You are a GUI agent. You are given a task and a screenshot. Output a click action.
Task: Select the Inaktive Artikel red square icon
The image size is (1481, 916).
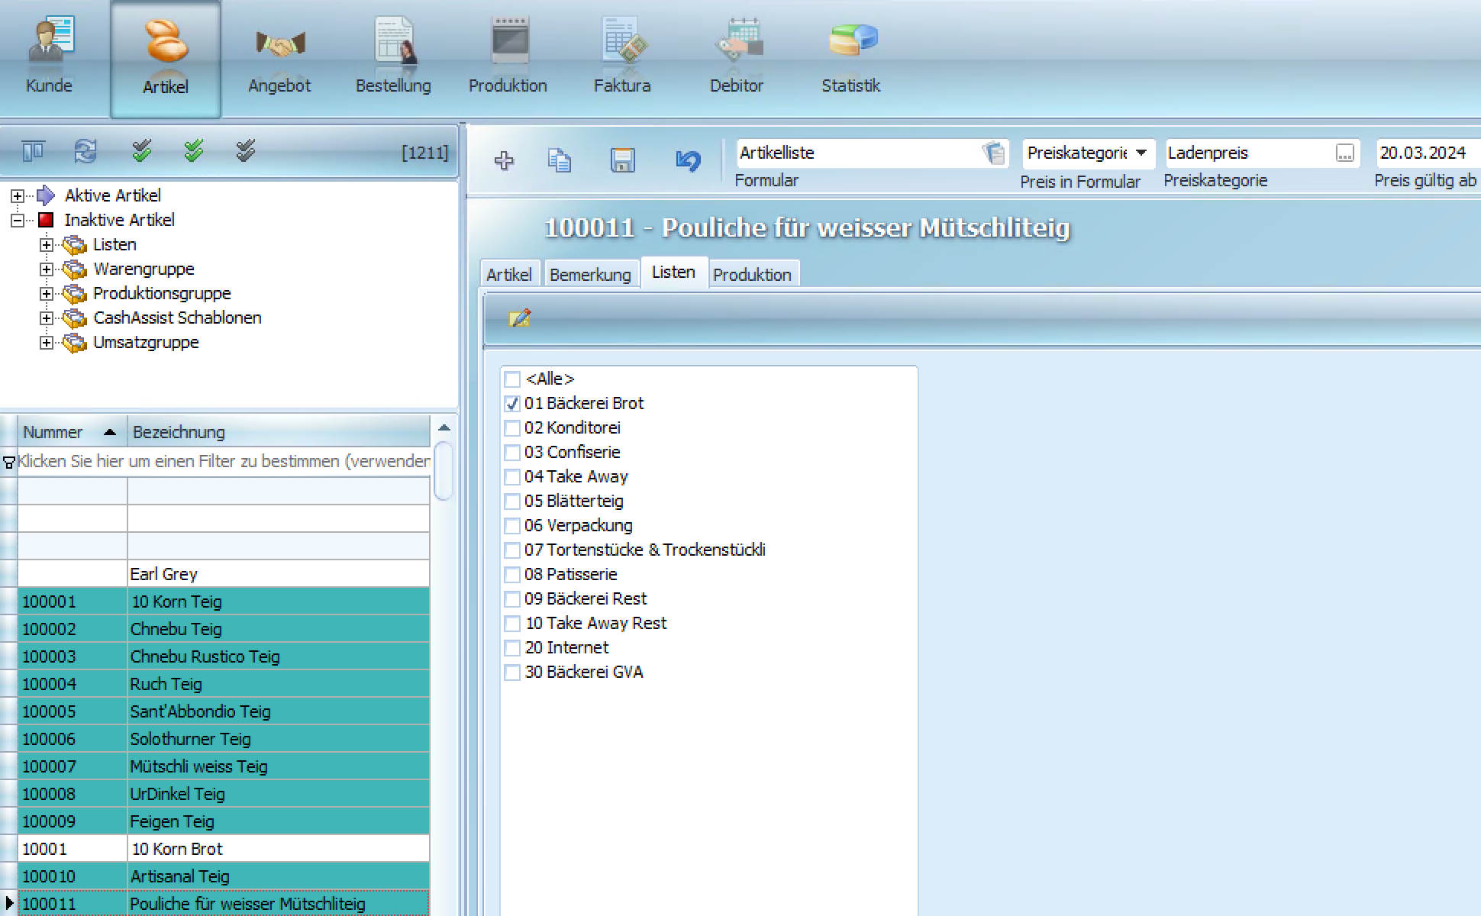coord(46,220)
